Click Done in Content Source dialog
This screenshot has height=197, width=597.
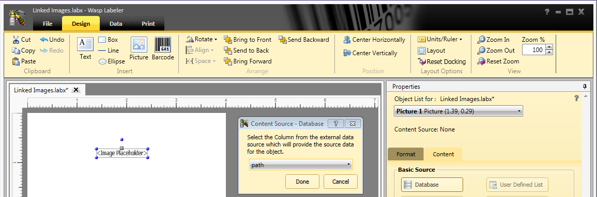(302, 182)
